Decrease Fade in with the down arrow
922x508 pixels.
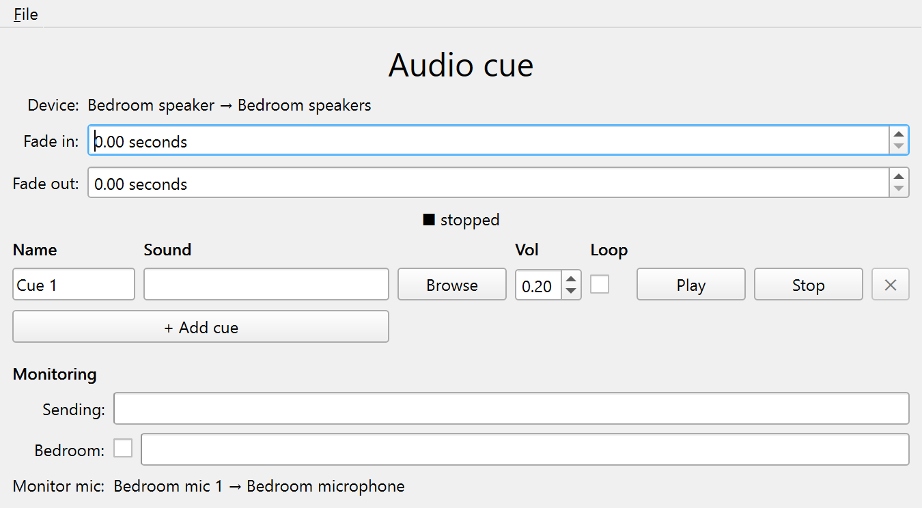[x=899, y=147]
